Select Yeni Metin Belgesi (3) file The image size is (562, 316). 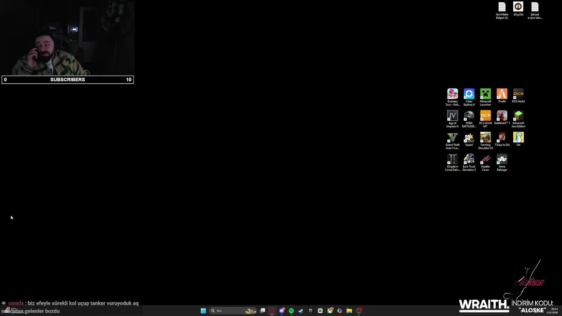click(502, 11)
